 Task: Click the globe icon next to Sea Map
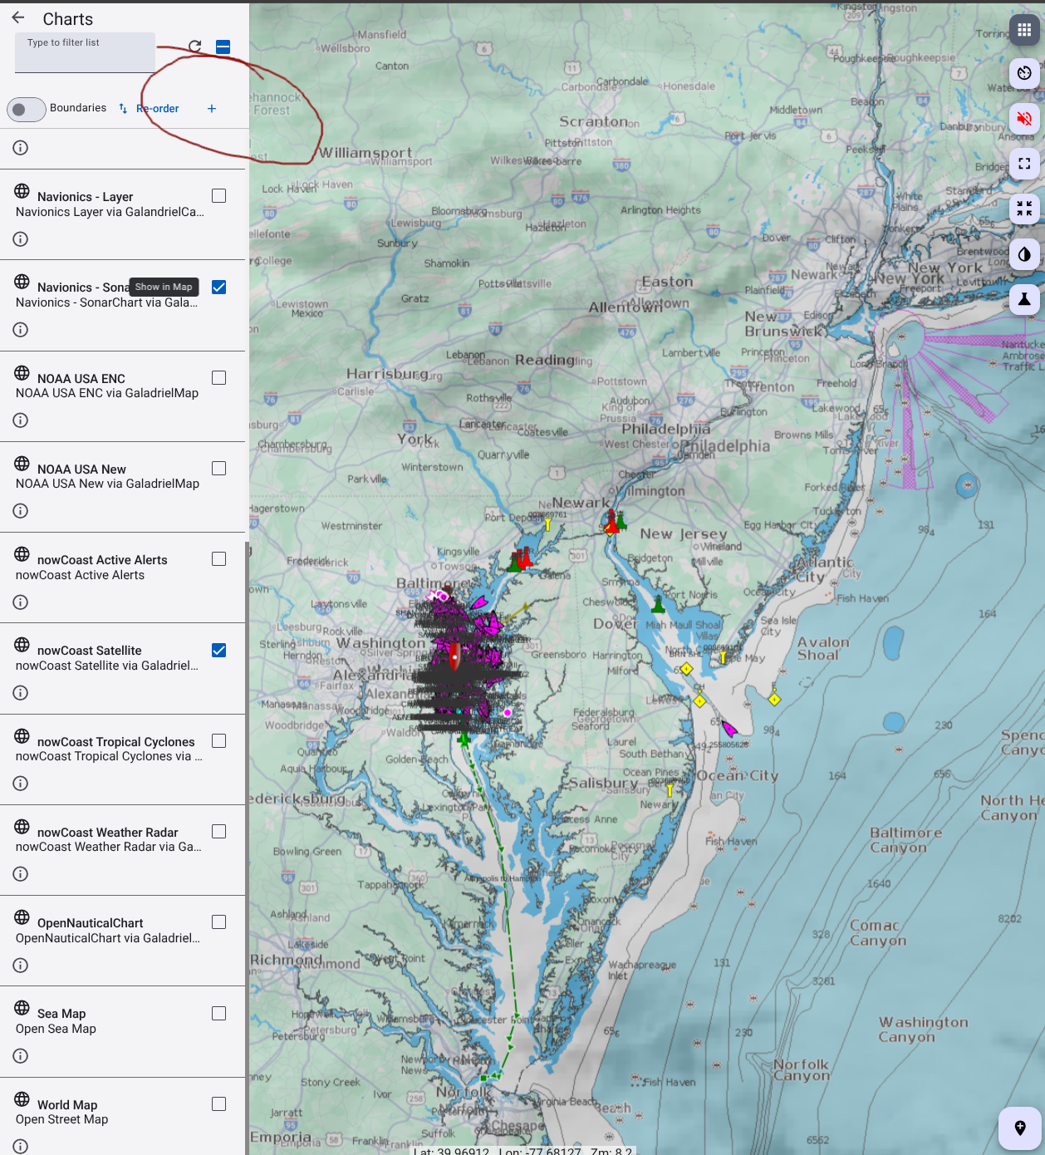(x=22, y=1008)
